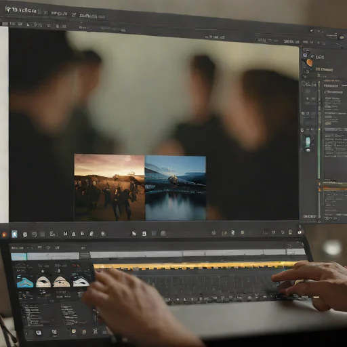Select the orange highlighted row in right panel
This screenshot has height=347, width=347.
pyautogui.click(x=335, y=188)
